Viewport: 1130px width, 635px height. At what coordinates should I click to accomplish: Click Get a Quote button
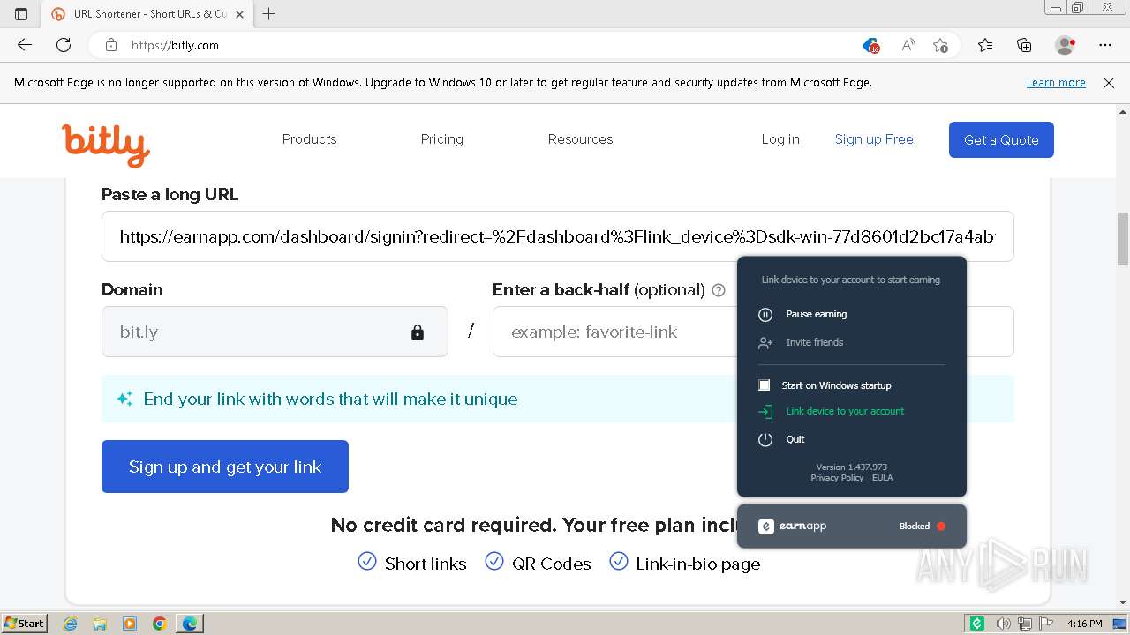tap(1001, 140)
